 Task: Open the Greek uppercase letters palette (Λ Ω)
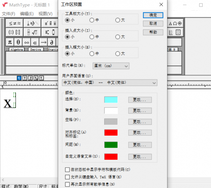[x=175, y=23]
